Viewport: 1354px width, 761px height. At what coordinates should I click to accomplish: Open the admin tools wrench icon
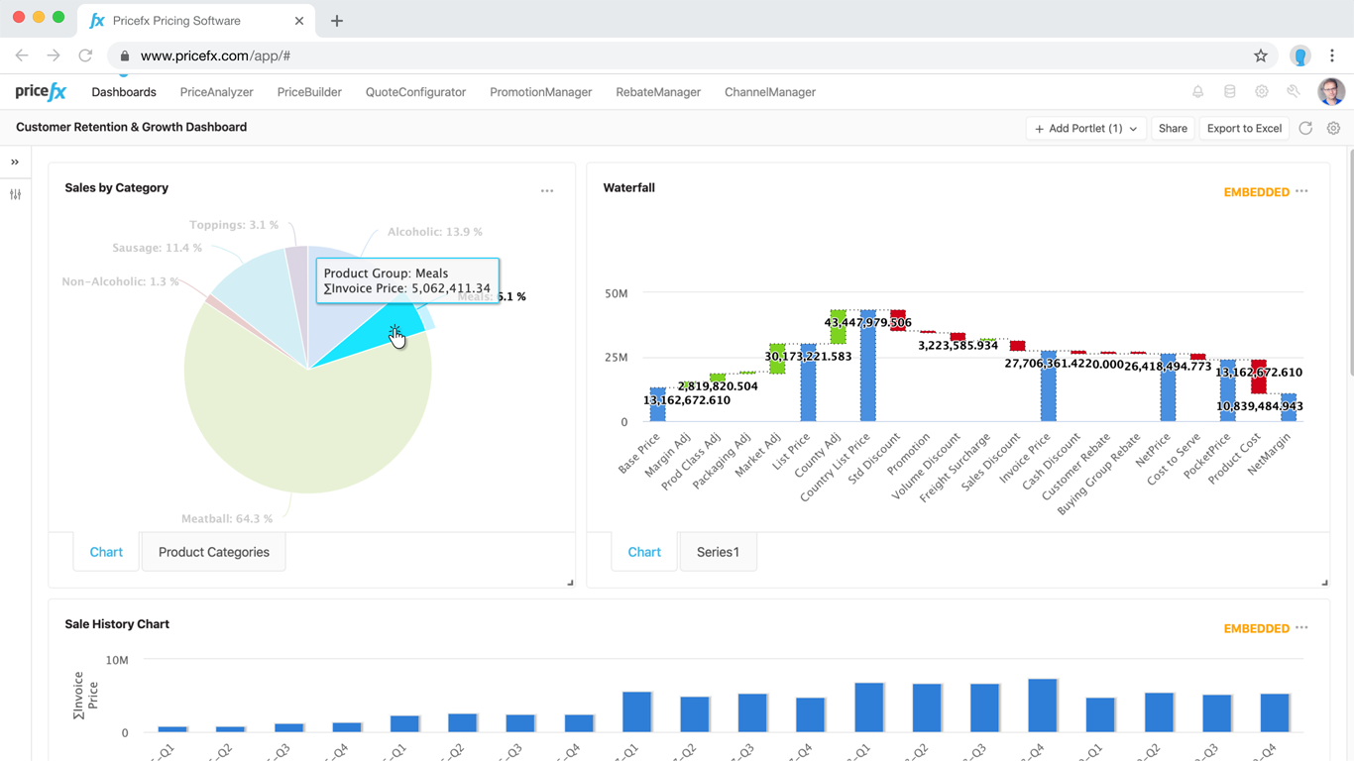click(1293, 90)
